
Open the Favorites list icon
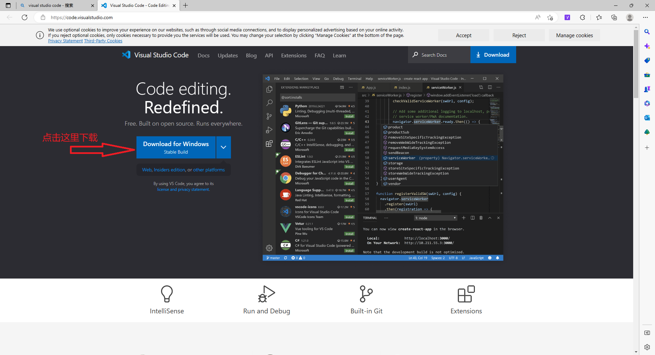click(x=599, y=17)
